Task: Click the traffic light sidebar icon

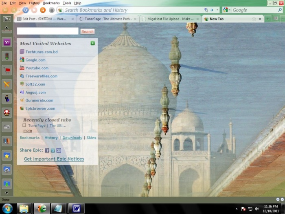Action: coord(7,56)
